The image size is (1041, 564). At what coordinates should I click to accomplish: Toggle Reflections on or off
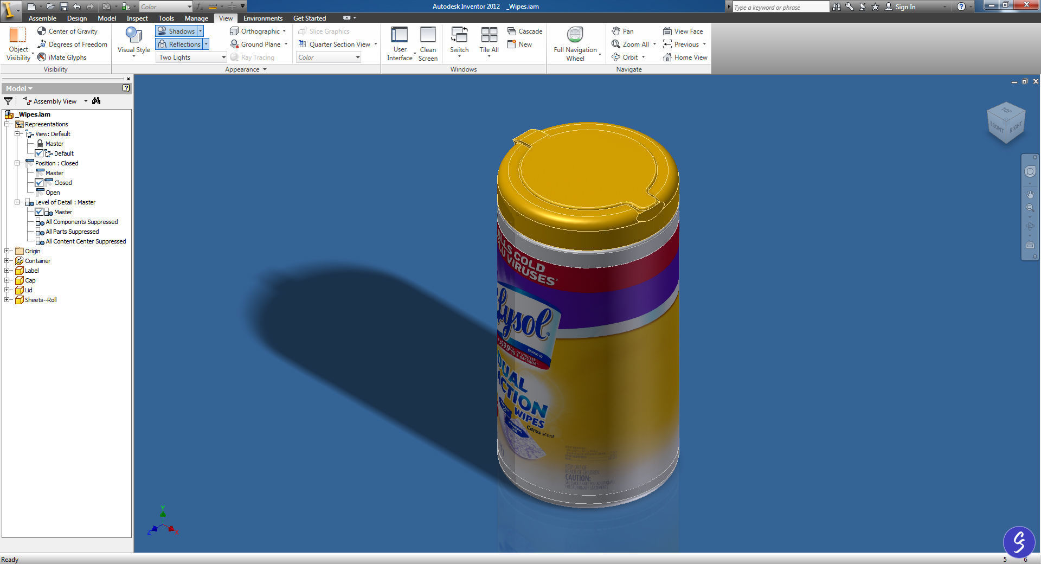pos(179,44)
